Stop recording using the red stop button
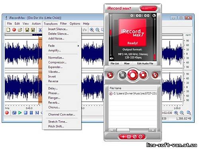The height and width of the screenshot is (149, 199). [143, 75]
